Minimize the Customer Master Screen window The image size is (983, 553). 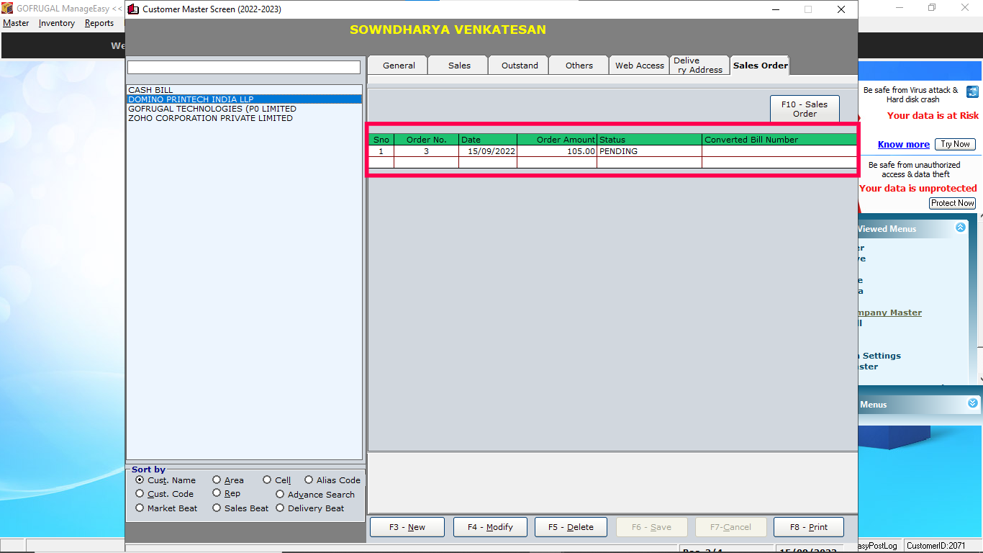click(776, 9)
